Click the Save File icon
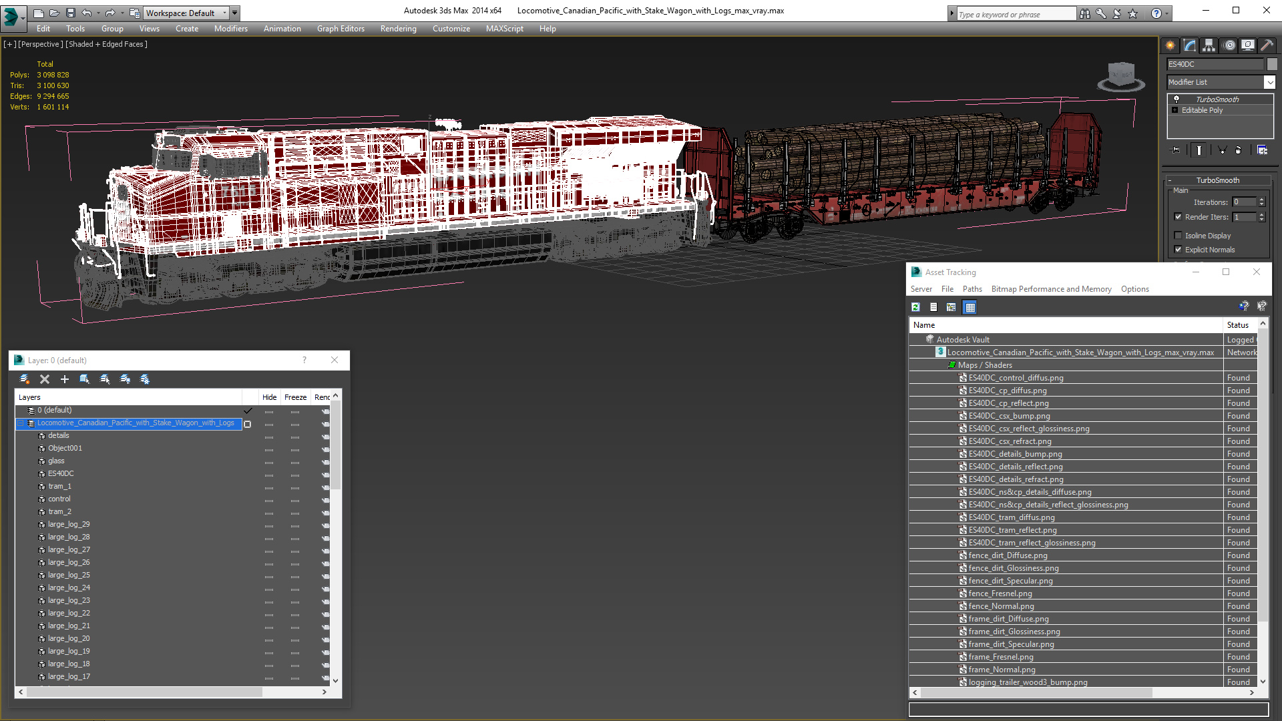The height and width of the screenshot is (721, 1282). (70, 13)
